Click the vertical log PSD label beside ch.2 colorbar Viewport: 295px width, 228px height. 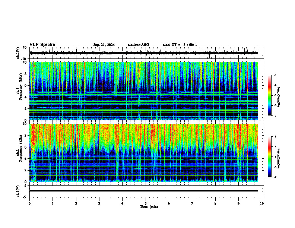click(279, 159)
